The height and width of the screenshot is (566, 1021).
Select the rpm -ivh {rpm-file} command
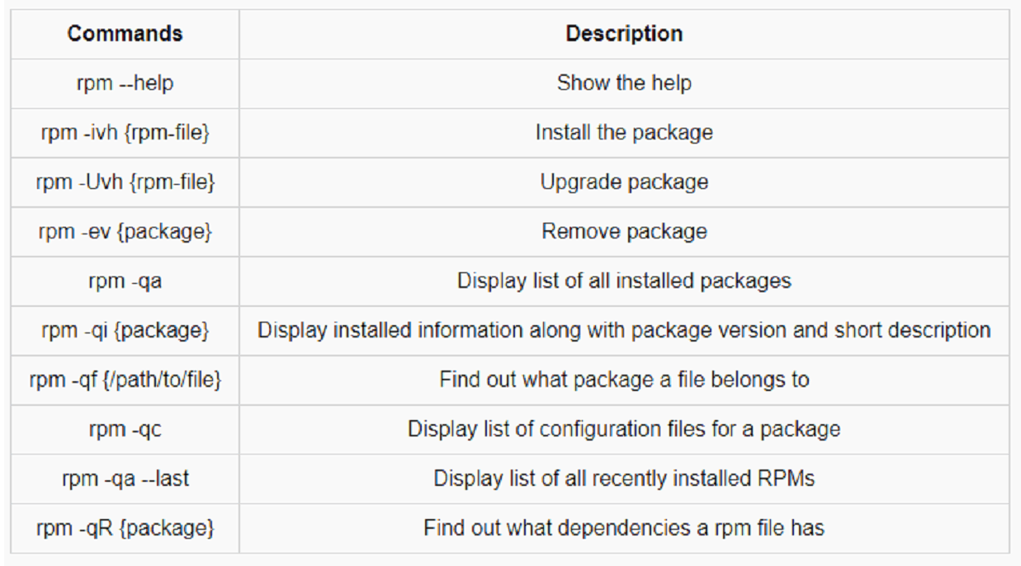[x=125, y=133]
